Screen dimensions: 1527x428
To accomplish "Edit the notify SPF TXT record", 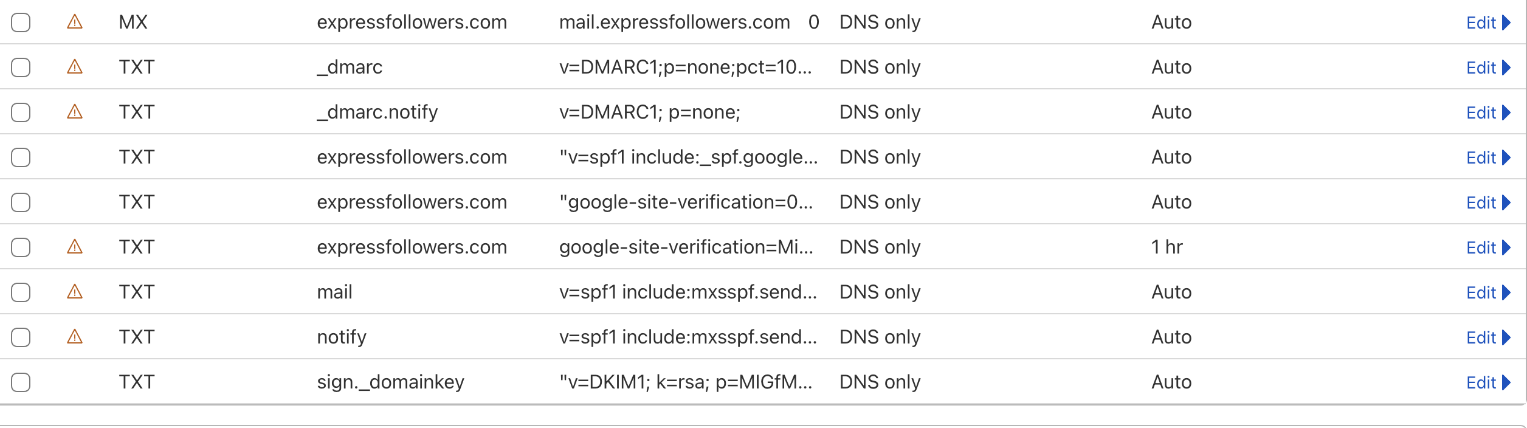I will [1481, 337].
